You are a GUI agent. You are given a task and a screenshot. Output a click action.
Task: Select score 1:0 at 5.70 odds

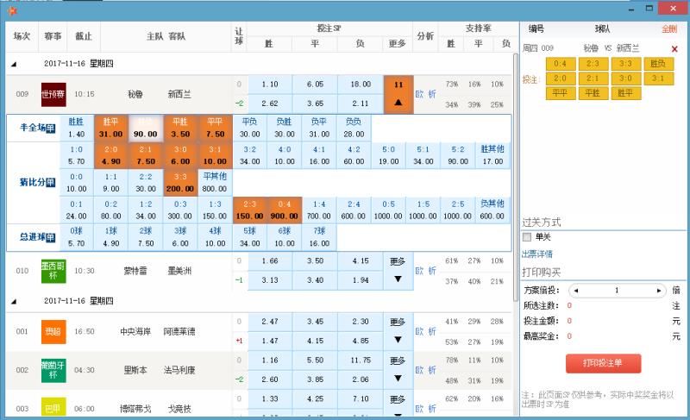77,156
